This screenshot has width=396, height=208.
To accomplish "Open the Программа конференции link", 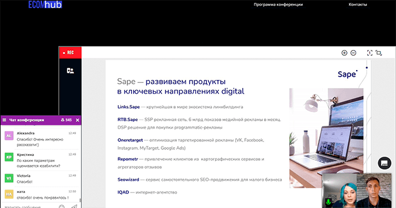I will click(278, 5).
